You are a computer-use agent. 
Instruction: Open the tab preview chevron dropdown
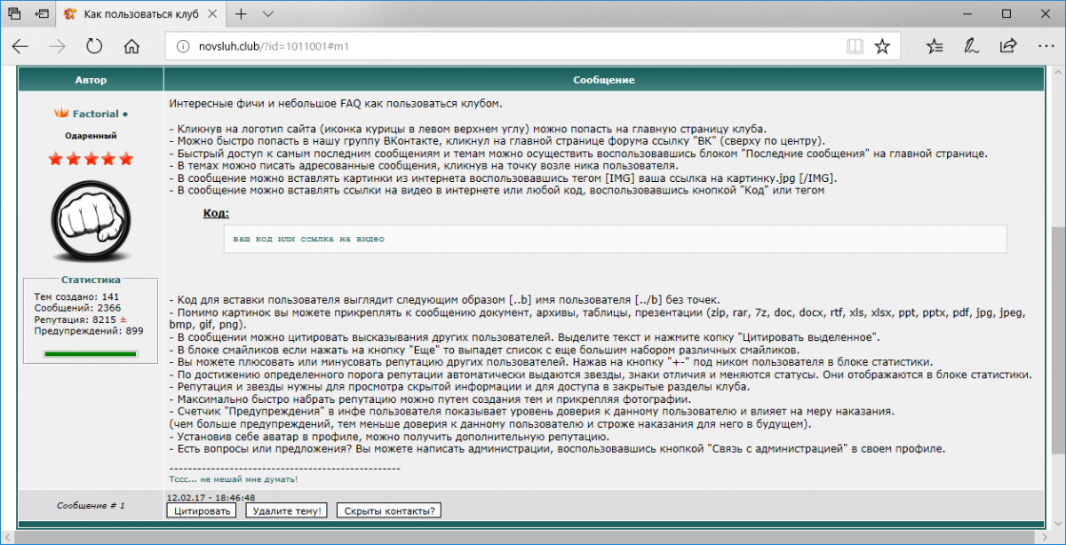[x=269, y=14]
